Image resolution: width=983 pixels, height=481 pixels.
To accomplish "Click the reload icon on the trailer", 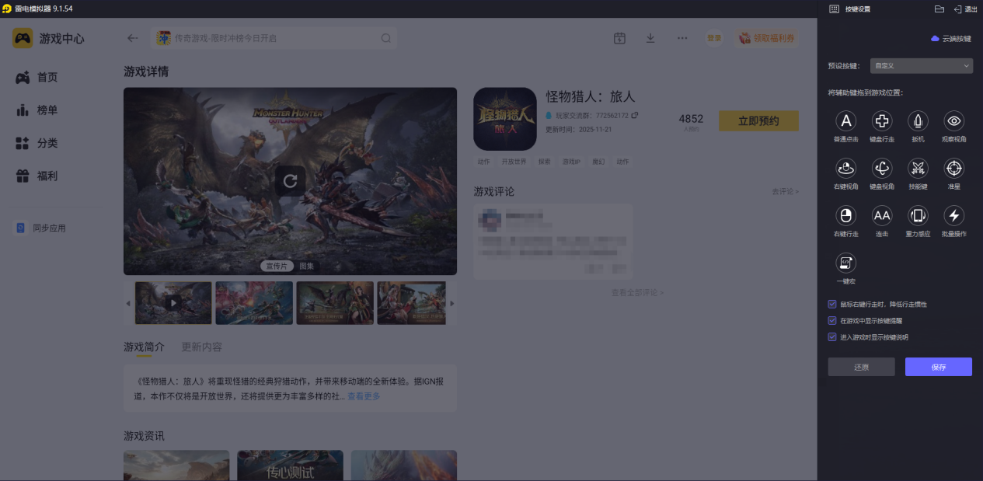I will coord(290,181).
